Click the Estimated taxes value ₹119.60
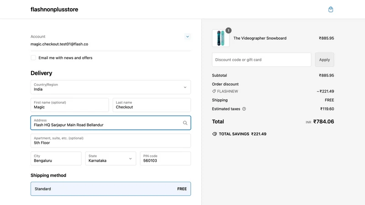 point(327,109)
